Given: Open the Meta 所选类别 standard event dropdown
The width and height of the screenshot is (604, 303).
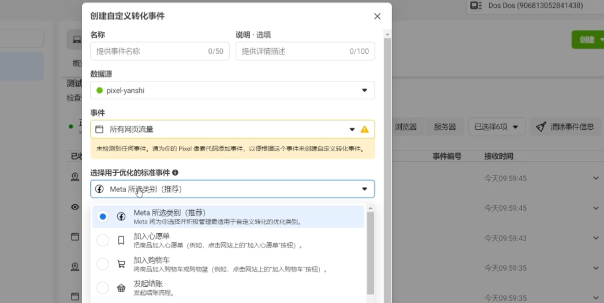Looking at the screenshot, I should (233, 189).
